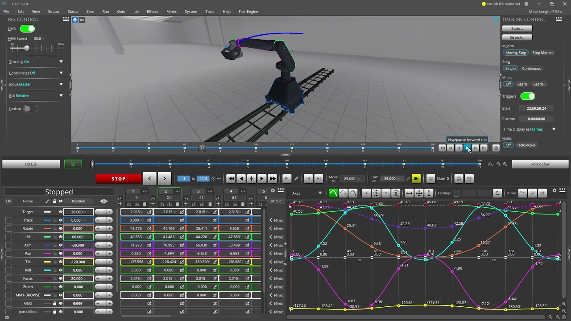The height and width of the screenshot is (321, 571).
Task: Expand the Coordinates Off dropdown
Action: pos(61,73)
